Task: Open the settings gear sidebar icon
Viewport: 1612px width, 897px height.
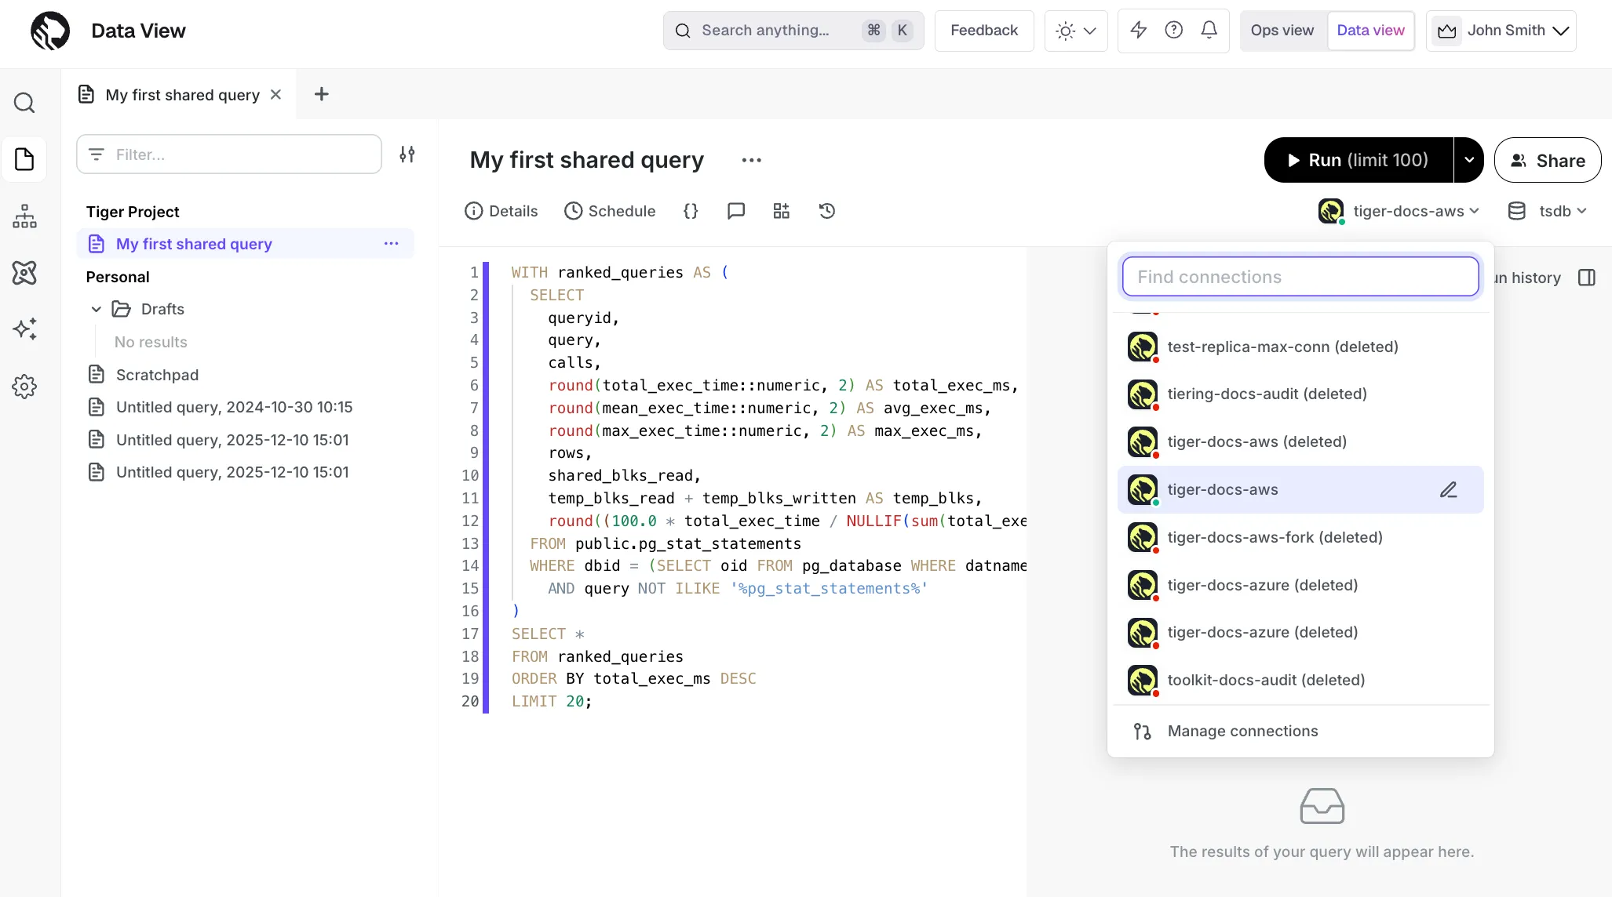Action: coord(24,386)
